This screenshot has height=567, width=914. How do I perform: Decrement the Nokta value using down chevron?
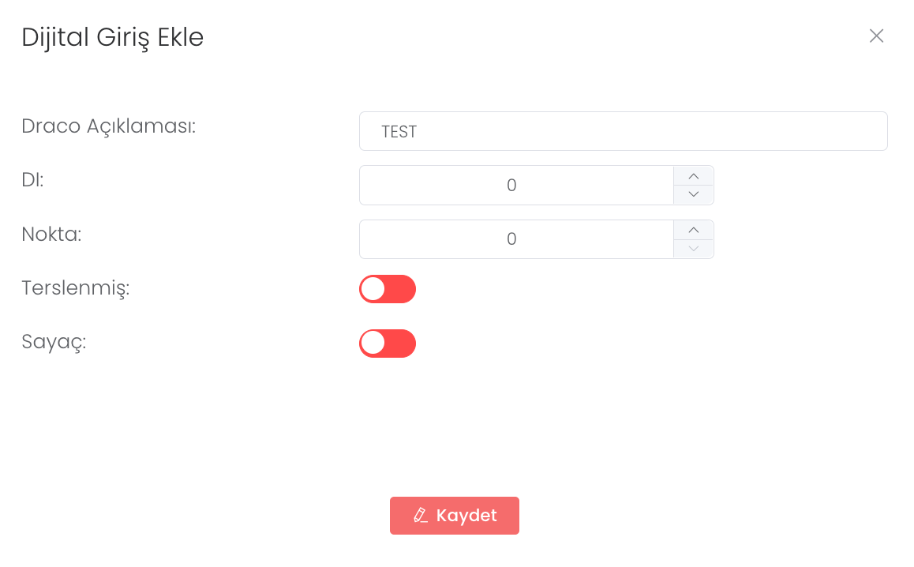point(694,249)
